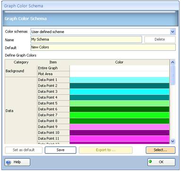Click the Category column header
The image size is (181, 171).
(21, 62)
